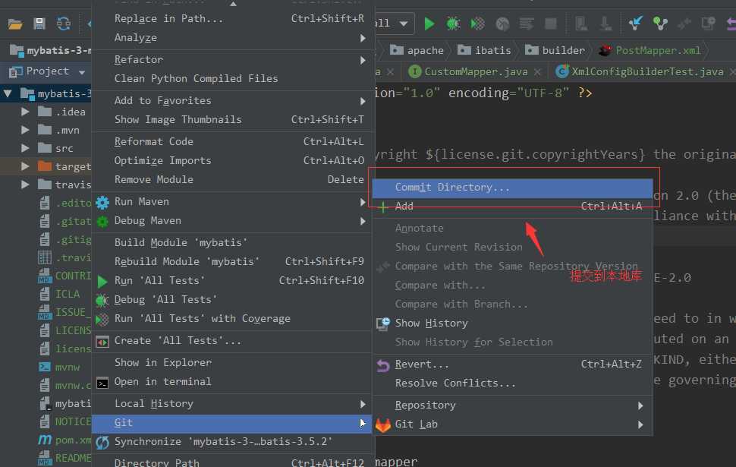Select Resolve Conflicts... menu entry

point(513,383)
